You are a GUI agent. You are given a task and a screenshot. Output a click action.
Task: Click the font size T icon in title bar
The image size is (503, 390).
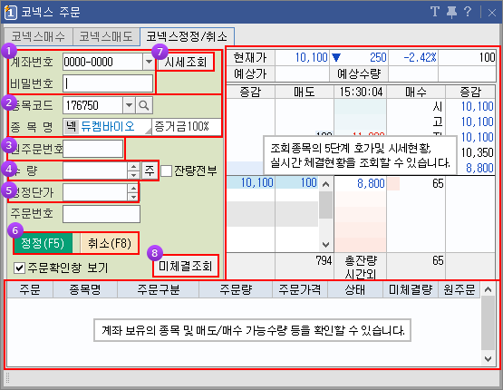click(x=435, y=12)
